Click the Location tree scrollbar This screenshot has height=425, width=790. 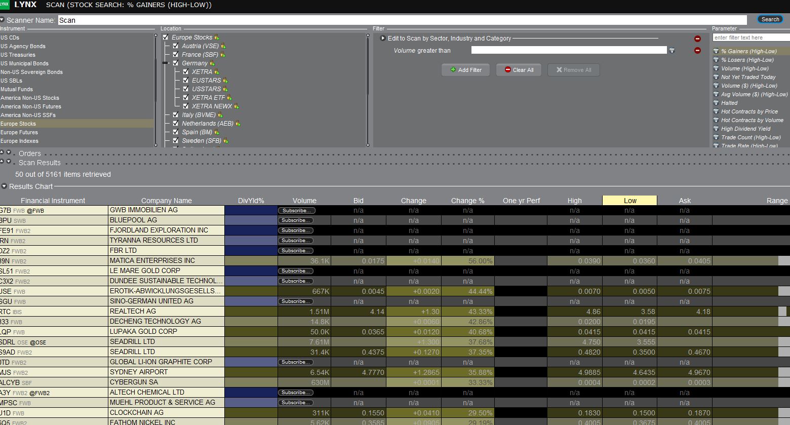click(x=368, y=89)
